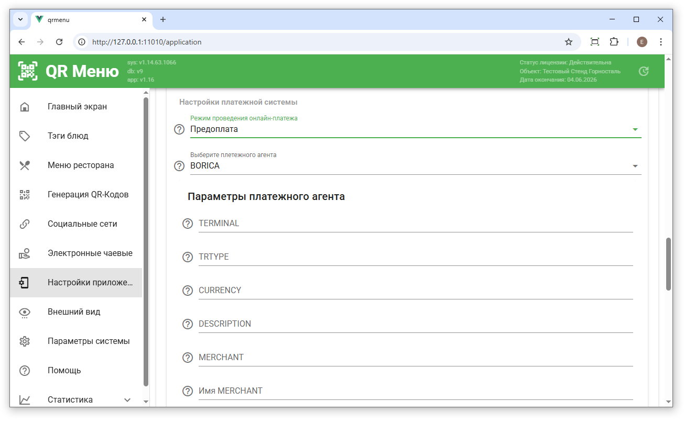Click into the DESCRIPTION input field
Viewport: 684px width, 423px height.
415,324
